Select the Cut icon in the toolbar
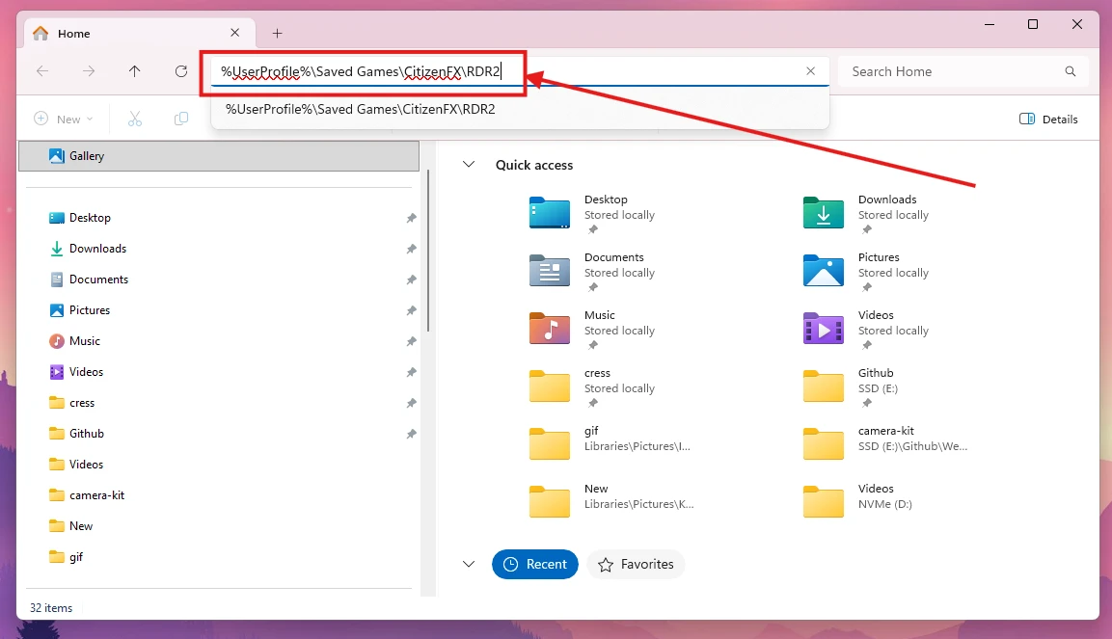Viewport: 1112px width, 639px height. point(135,118)
